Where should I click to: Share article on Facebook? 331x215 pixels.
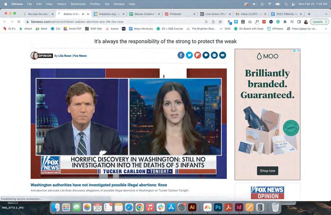(181, 55)
